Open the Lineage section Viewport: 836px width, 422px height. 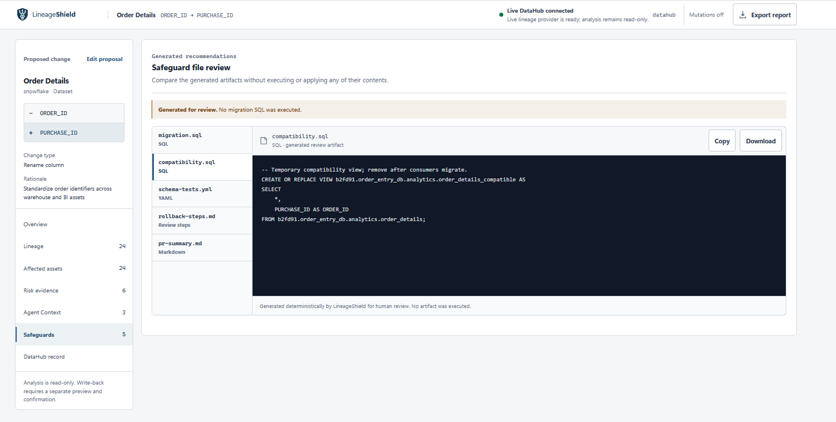tap(74, 246)
